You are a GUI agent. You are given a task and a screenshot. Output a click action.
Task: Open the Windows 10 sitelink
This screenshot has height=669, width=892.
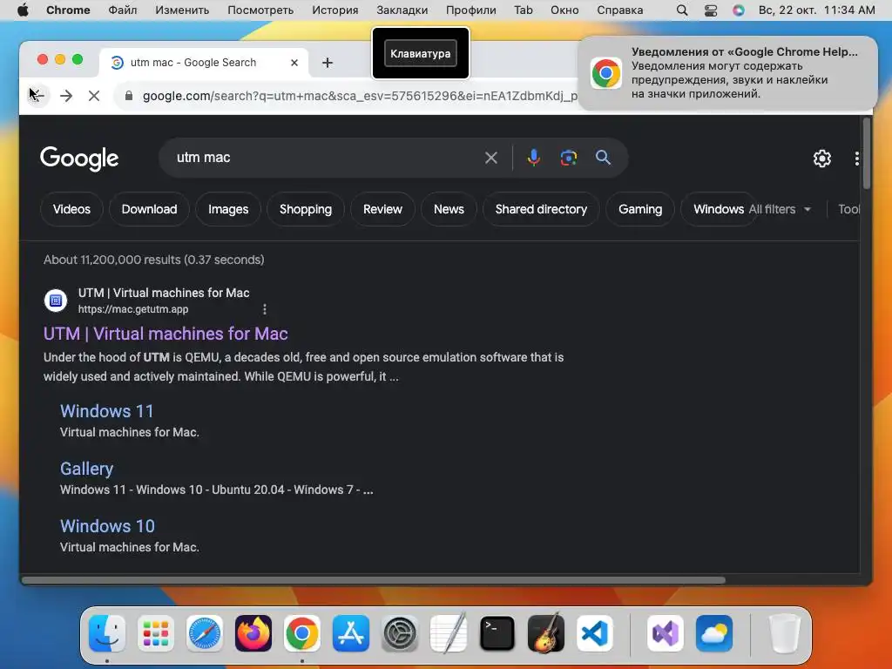(x=107, y=526)
